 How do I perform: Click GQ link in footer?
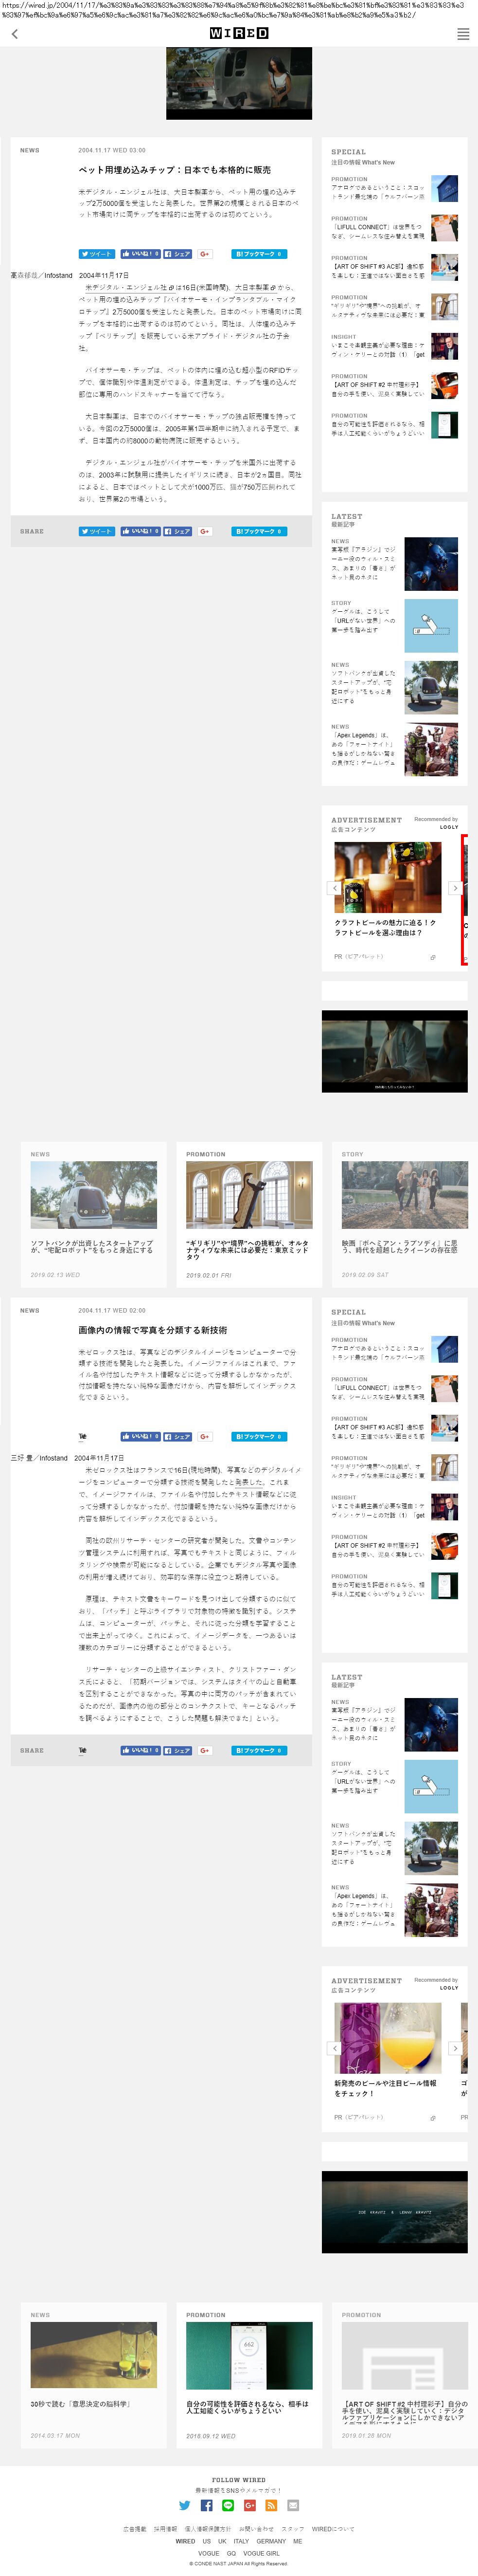tap(231, 2553)
